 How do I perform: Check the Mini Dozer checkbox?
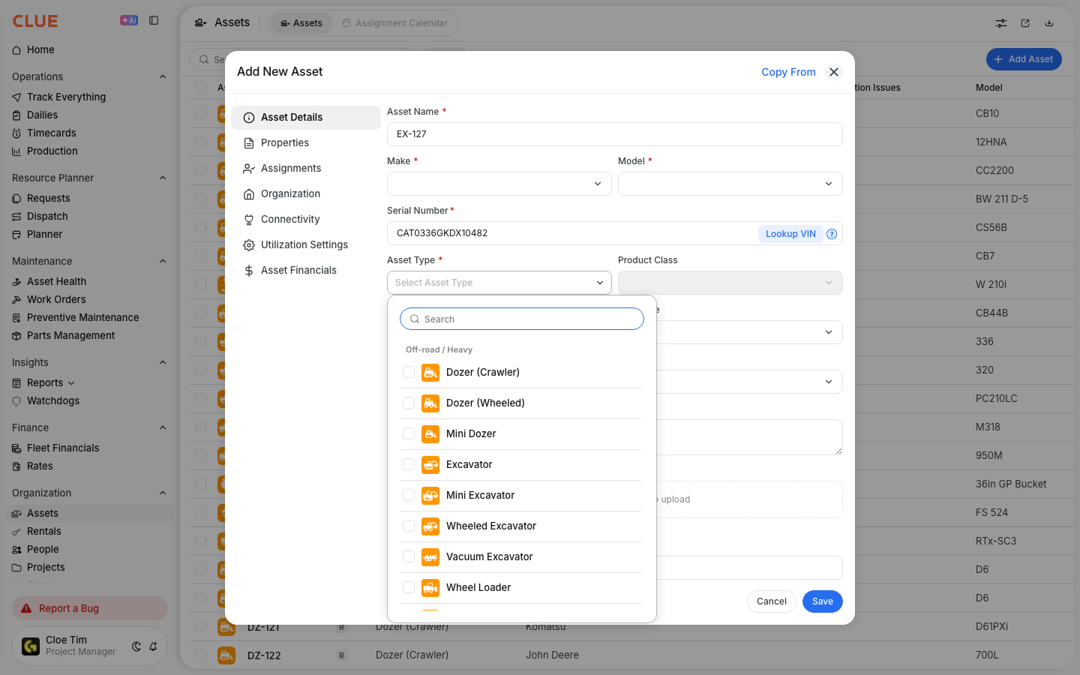click(409, 433)
